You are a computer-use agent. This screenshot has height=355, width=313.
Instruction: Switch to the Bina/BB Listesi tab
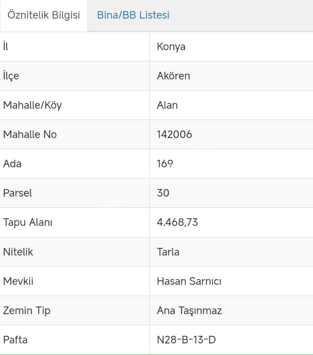click(x=133, y=15)
